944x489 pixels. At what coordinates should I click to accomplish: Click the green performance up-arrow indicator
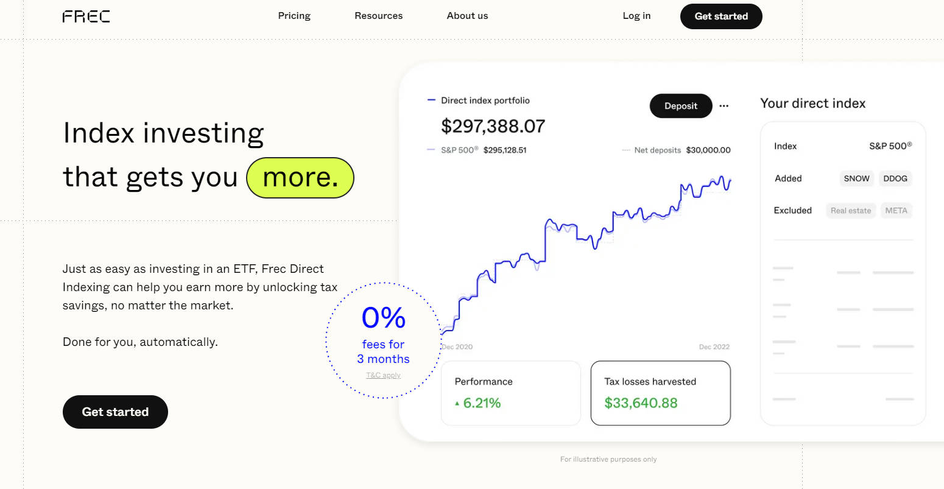coord(457,403)
